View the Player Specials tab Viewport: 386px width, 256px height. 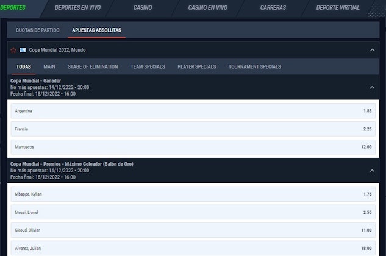pyautogui.click(x=196, y=66)
